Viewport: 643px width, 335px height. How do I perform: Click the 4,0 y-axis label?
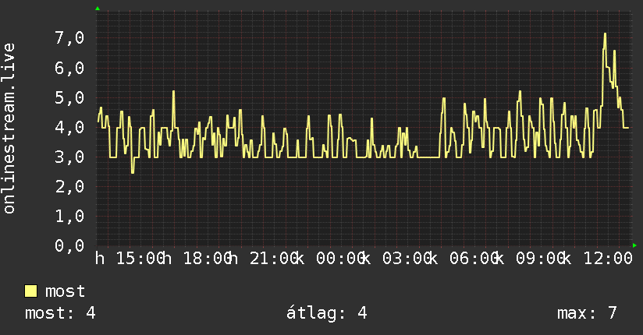click(69, 127)
